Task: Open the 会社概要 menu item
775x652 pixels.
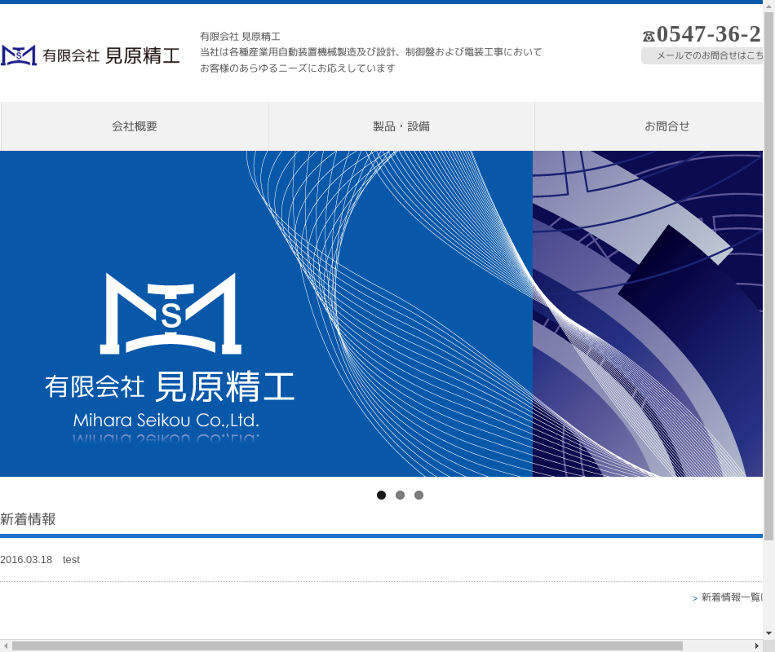Action: click(135, 126)
